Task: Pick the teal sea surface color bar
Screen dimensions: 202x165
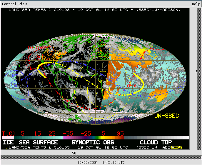Action: tap(38, 137)
